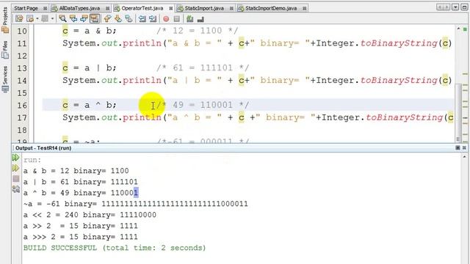The image size is (470, 264).
Task: Click the Output - TestR14 (run) title
Action: click(43, 148)
